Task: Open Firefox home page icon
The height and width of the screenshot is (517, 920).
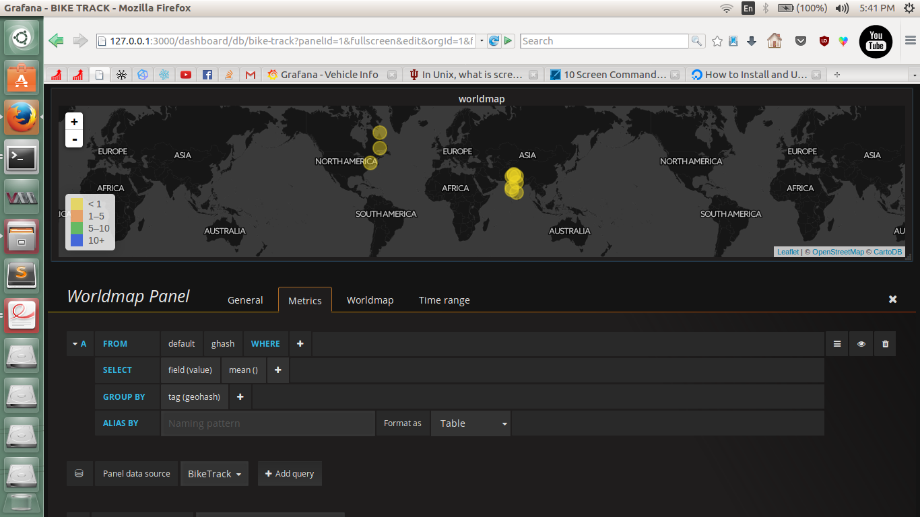Action: [775, 41]
